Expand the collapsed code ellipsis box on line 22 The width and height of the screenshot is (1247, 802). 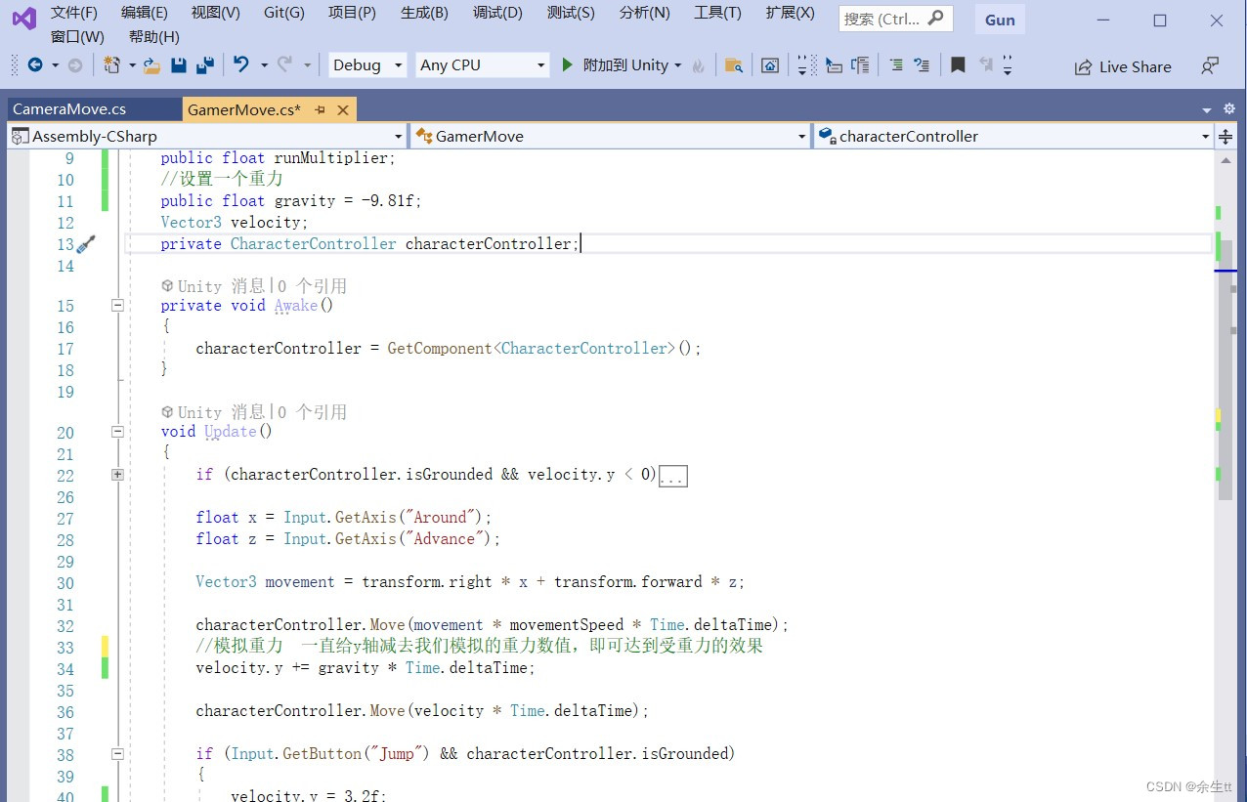tap(673, 477)
